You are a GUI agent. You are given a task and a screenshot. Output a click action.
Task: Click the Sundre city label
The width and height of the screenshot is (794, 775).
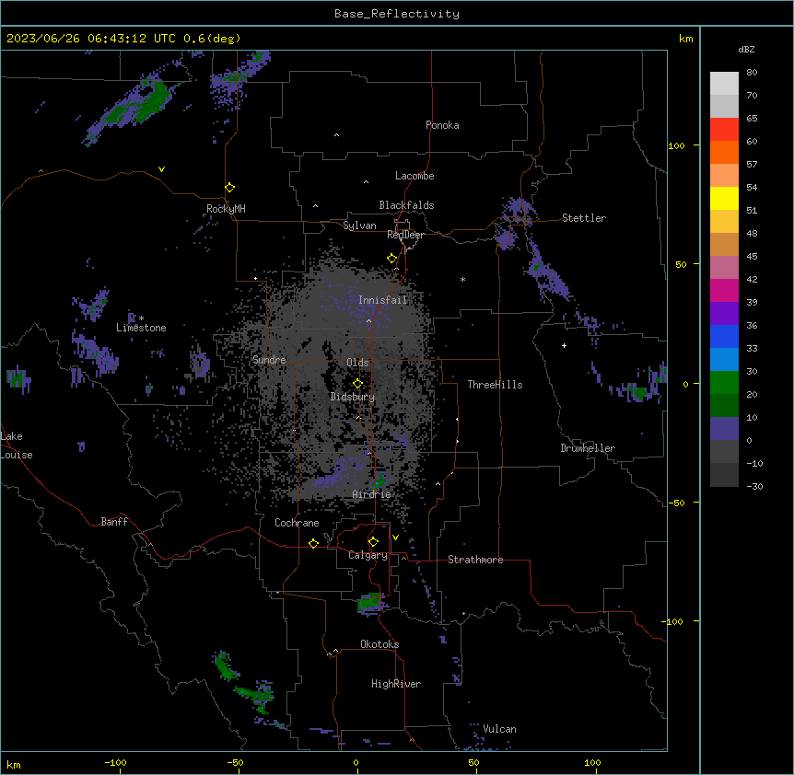click(x=269, y=360)
